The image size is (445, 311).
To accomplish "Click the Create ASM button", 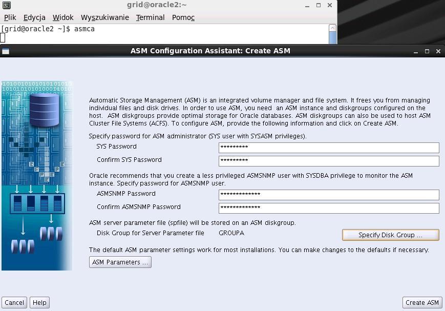I will 422,302.
